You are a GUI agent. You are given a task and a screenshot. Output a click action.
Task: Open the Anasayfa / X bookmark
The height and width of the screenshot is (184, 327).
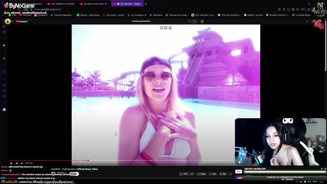[137, 15]
